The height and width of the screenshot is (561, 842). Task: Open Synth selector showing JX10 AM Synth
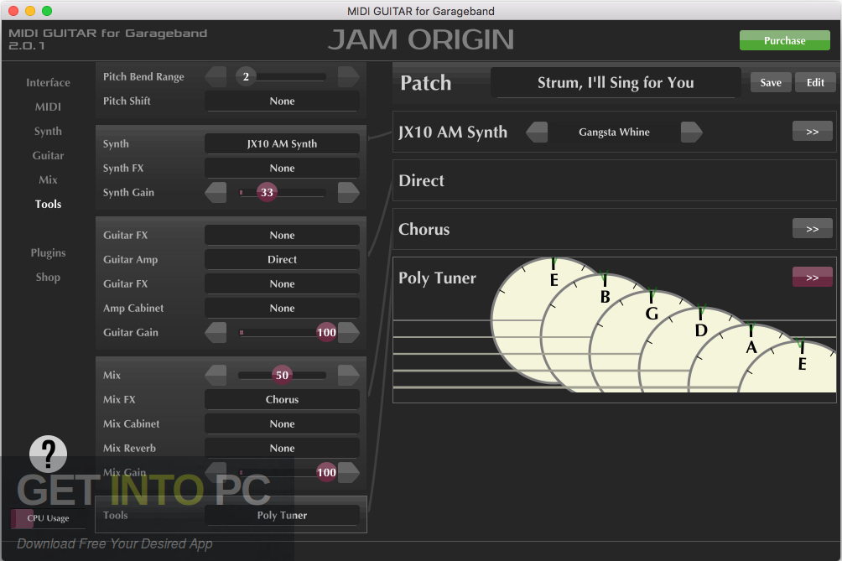(x=282, y=144)
